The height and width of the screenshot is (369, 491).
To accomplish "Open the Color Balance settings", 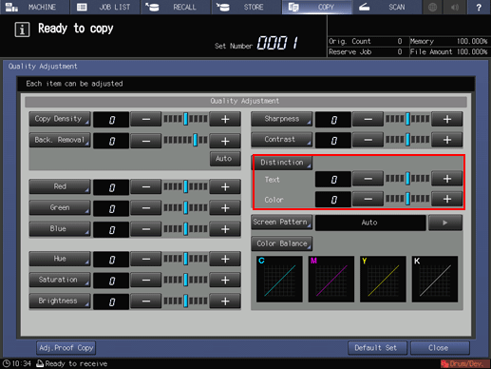I will point(282,243).
